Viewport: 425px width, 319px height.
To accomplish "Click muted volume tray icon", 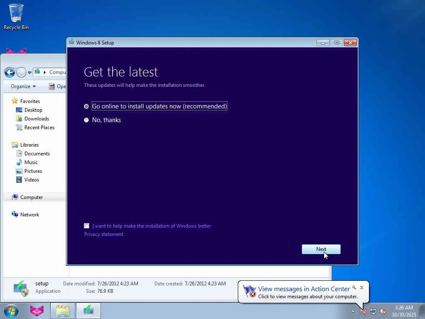I will (x=383, y=311).
